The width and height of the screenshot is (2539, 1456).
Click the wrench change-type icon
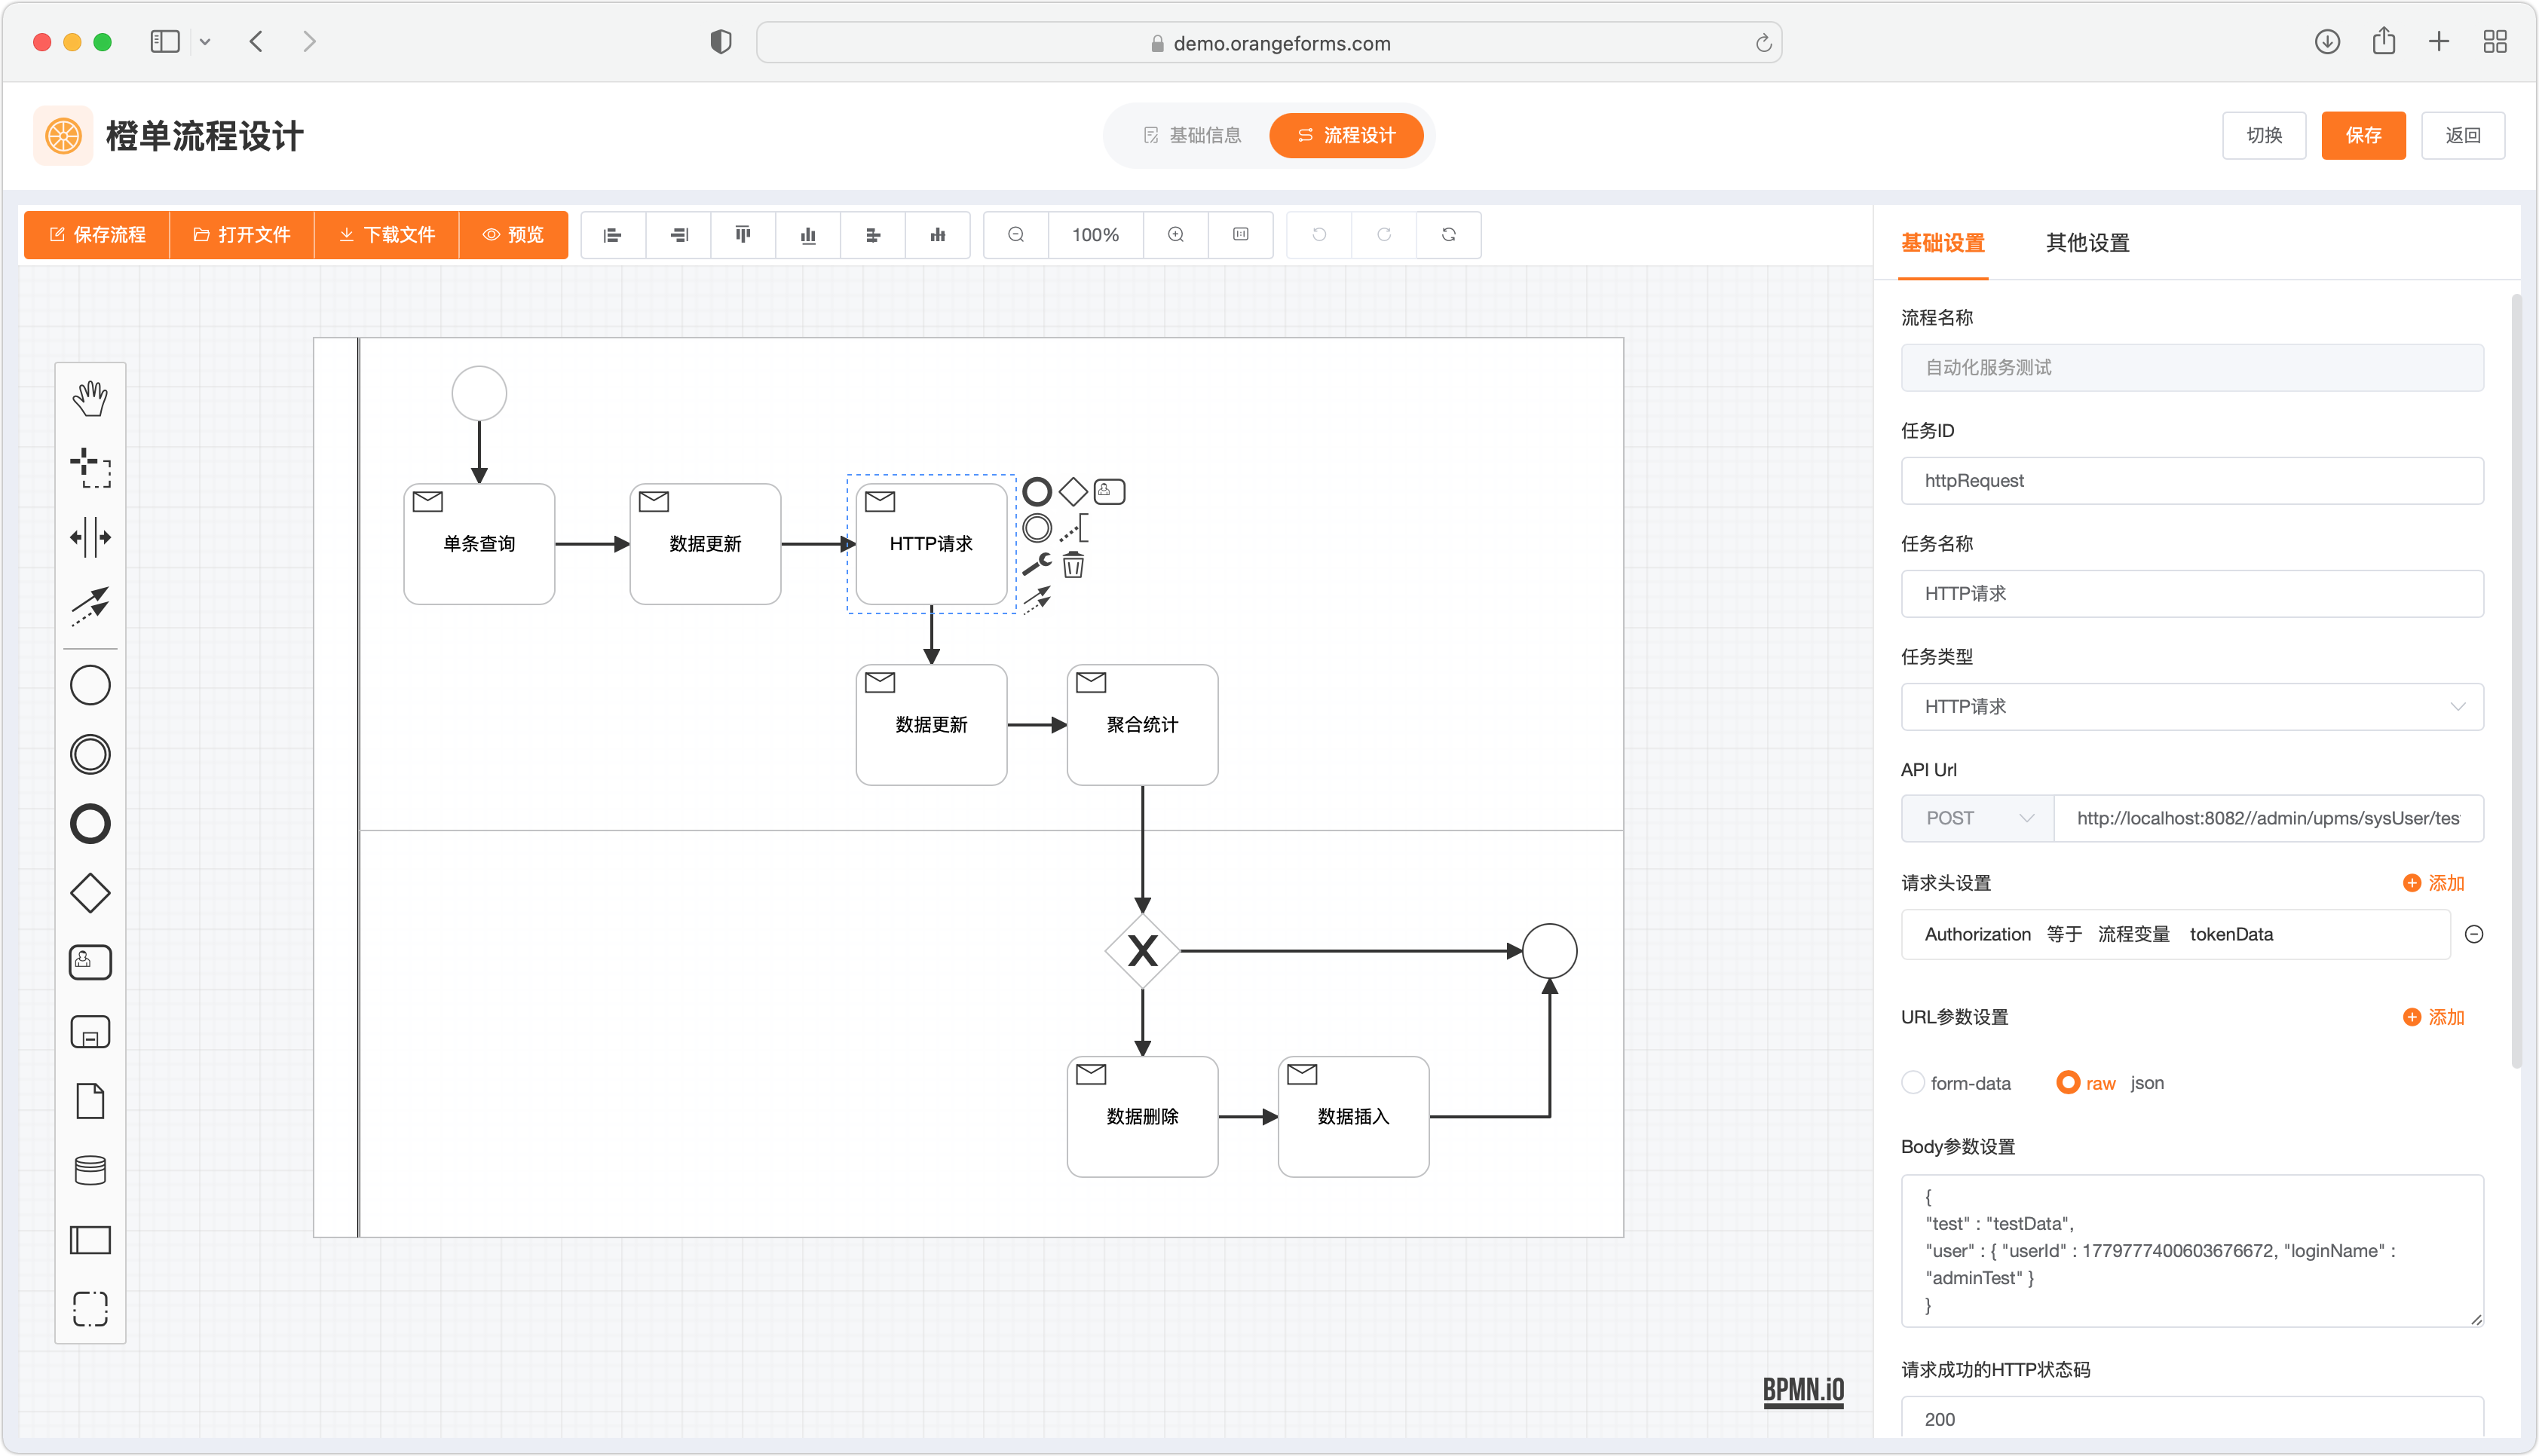click(x=1036, y=564)
